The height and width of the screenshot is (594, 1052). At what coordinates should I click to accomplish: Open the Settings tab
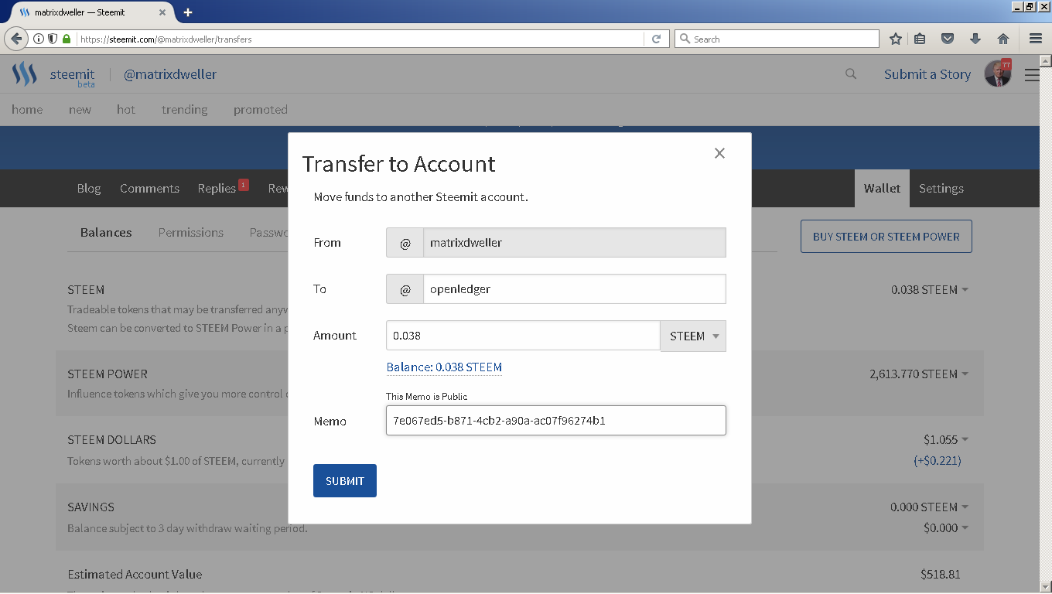(x=941, y=188)
